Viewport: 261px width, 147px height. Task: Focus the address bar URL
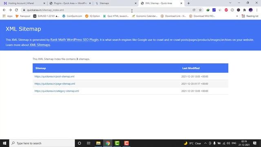pyautogui.click(x=106, y=10)
